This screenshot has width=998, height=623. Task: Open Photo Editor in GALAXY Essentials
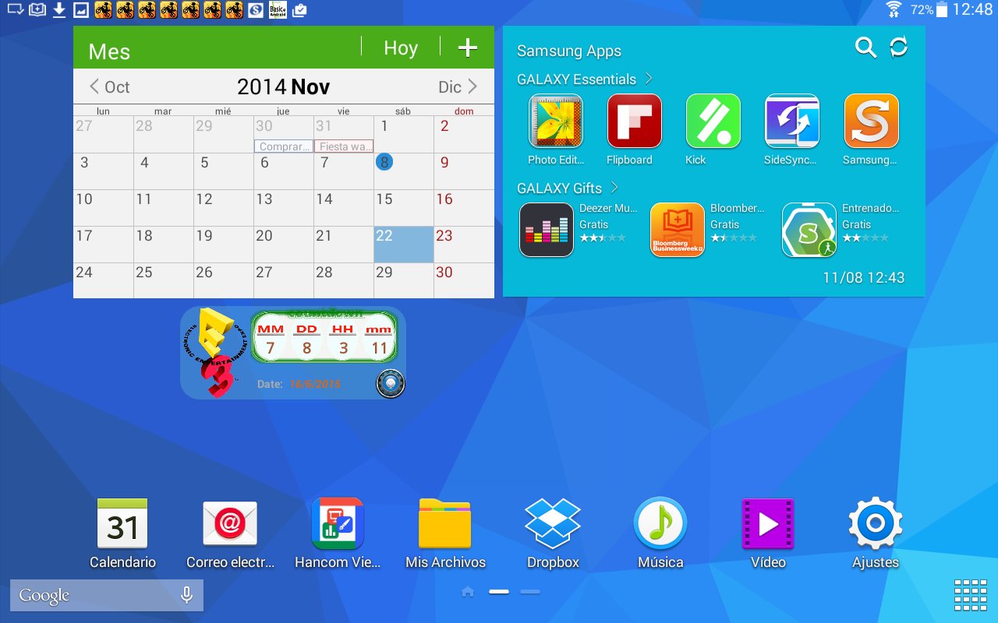556,121
